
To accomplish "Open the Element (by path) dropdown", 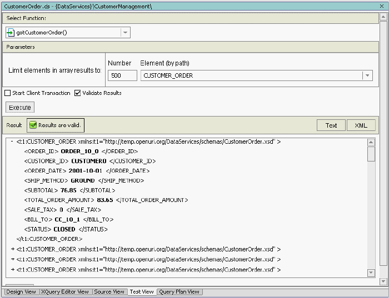I will 367,75.
